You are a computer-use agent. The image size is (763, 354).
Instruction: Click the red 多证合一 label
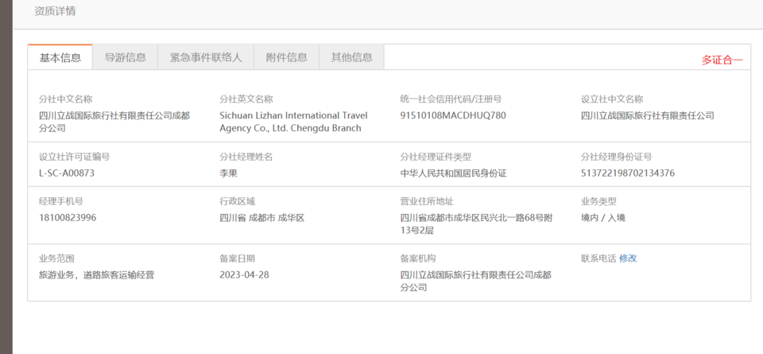722,60
